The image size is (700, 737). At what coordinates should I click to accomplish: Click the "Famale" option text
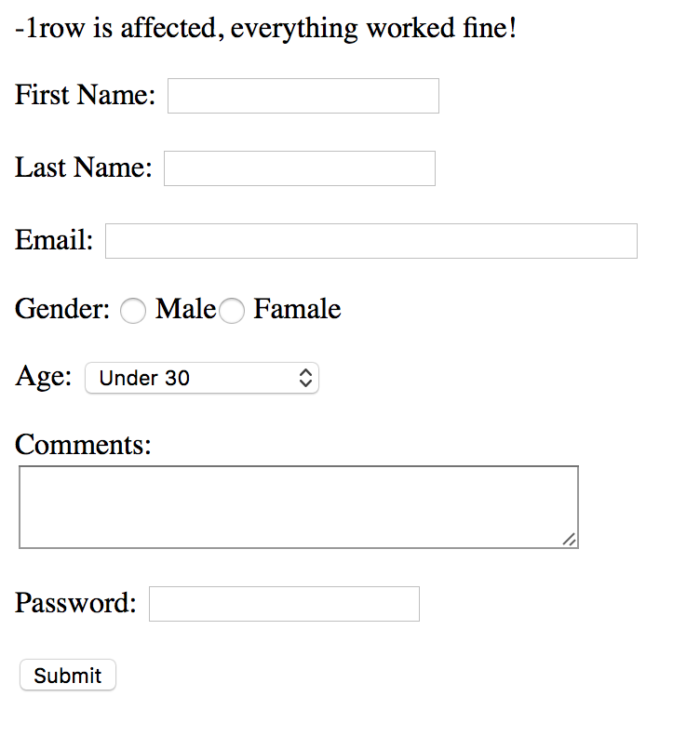click(297, 309)
